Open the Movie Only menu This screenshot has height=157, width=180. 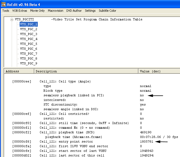coord(38,11)
